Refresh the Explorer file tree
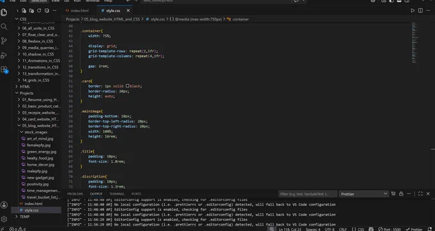This screenshot has height=231, width=435. pos(39,10)
